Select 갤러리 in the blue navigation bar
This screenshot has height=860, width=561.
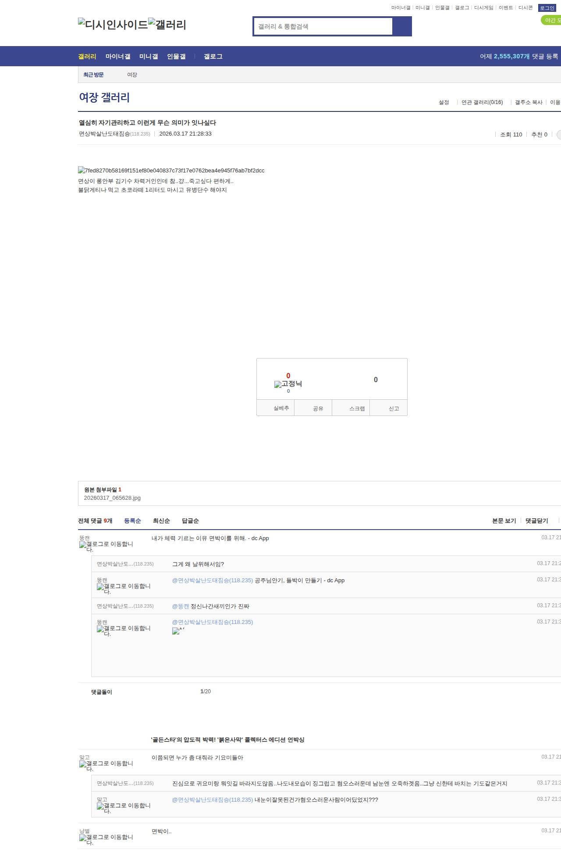tap(87, 57)
